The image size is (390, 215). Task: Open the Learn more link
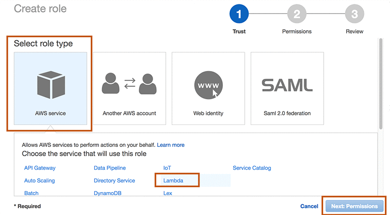point(171,145)
